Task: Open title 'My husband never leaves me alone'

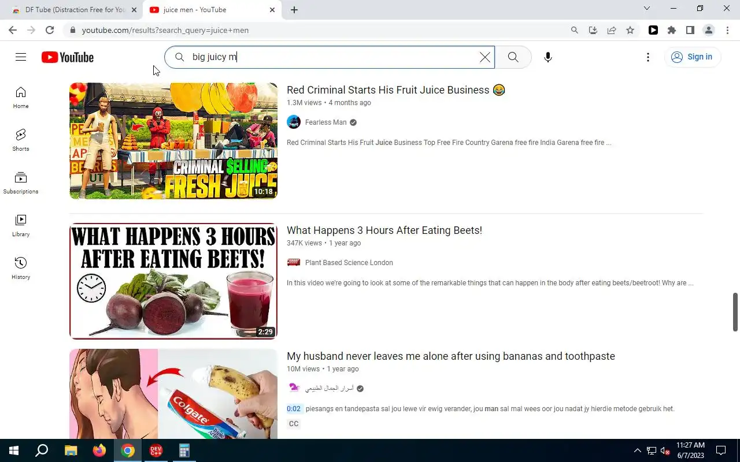Action: point(451,356)
